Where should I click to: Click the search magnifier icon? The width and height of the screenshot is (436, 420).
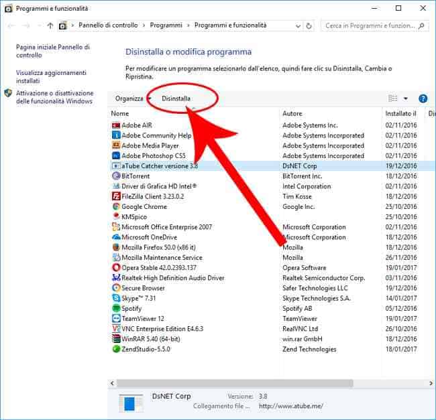click(421, 26)
